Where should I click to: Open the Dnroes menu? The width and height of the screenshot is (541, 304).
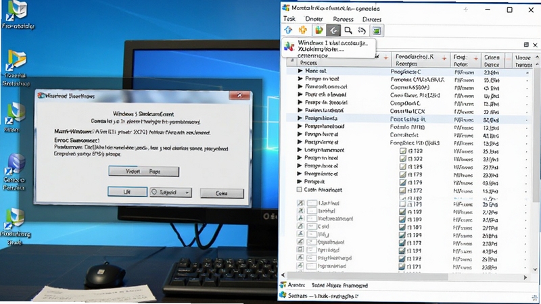click(x=371, y=20)
